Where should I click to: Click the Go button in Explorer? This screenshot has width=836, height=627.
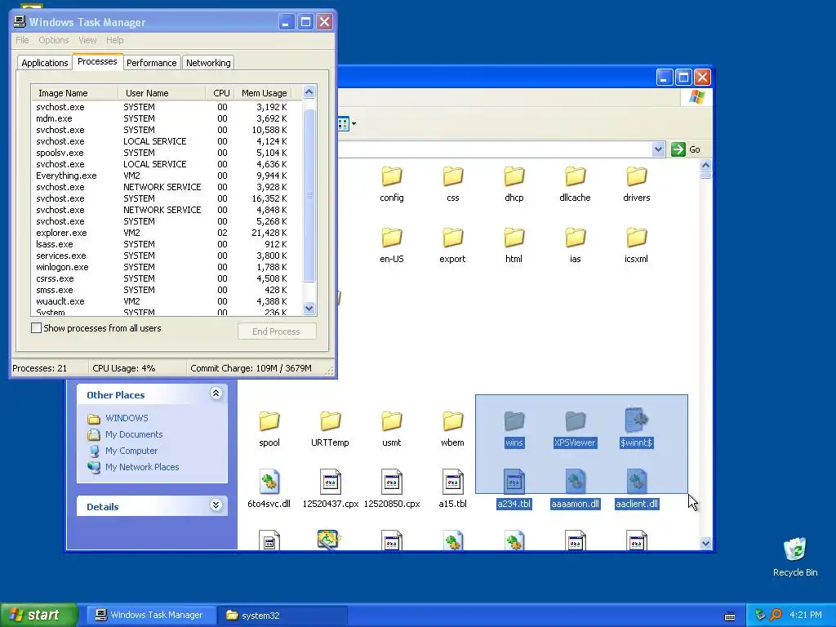(x=686, y=149)
